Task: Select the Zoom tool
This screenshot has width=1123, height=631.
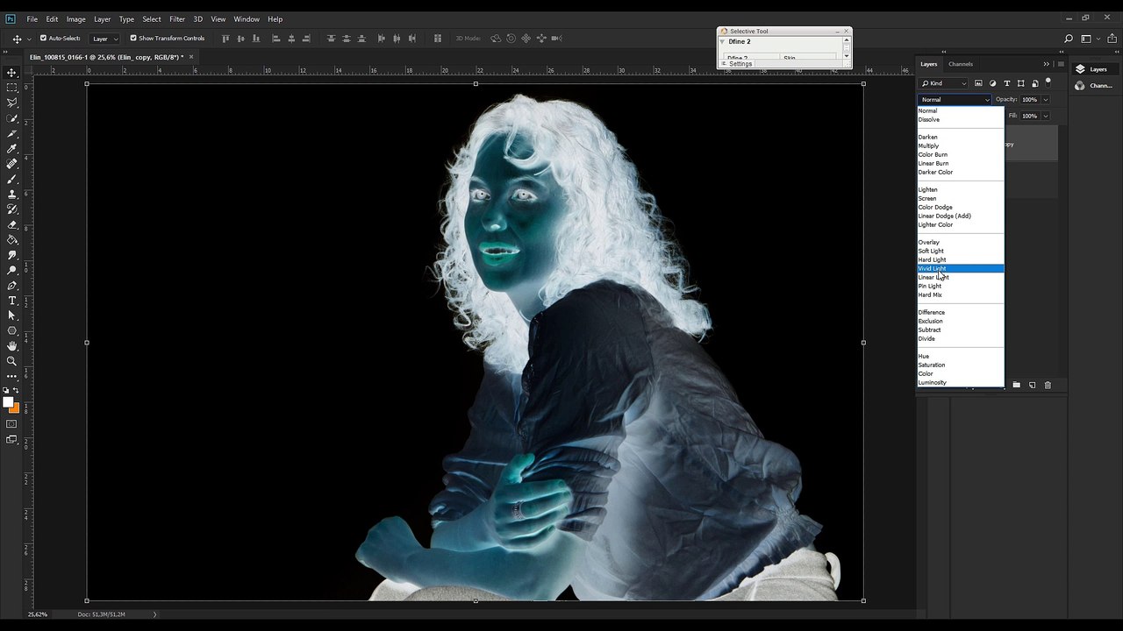Action: (12, 361)
